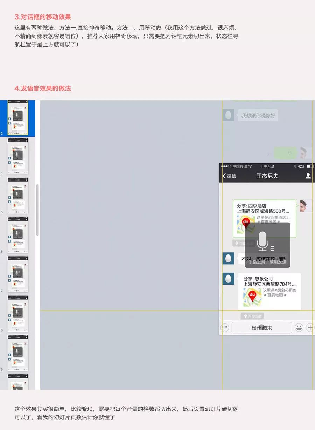Click the Bluetooth icon beside 42%
This screenshot has width=315, height=430.
click(295, 166)
